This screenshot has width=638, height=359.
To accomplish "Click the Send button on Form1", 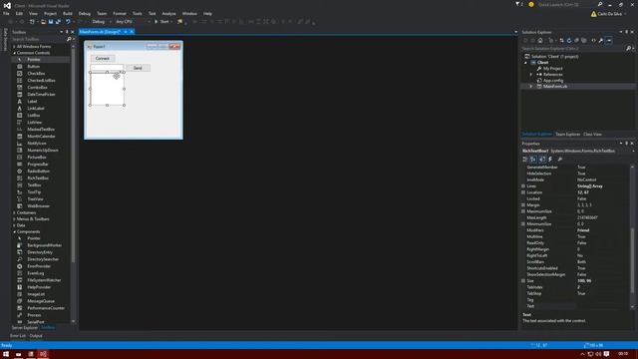I will [138, 68].
